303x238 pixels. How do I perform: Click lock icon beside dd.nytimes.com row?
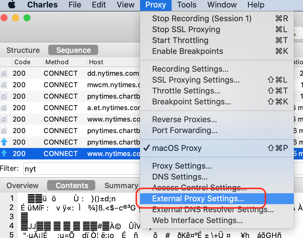(4, 73)
